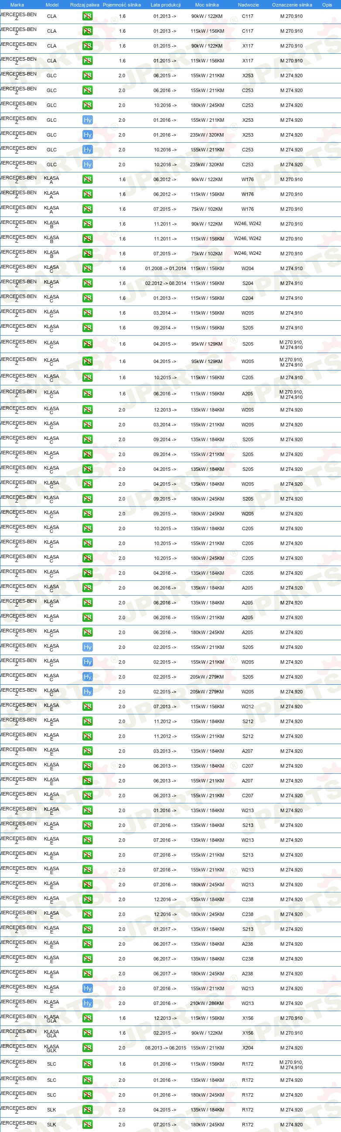Click A238 cell in 06.2017 180kW row

[248, 973]
